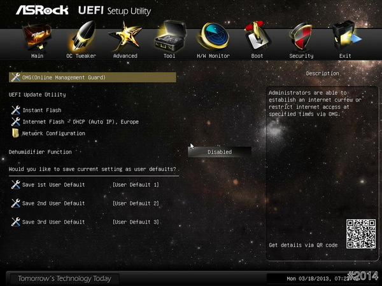The width and height of the screenshot is (382, 286).
Task: Go to the Advanced tab label
Action: [125, 56]
